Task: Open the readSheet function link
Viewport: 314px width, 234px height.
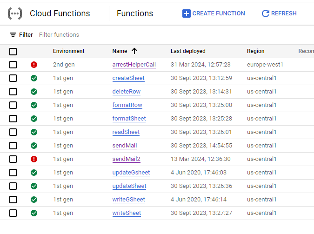Action: coord(126,132)
